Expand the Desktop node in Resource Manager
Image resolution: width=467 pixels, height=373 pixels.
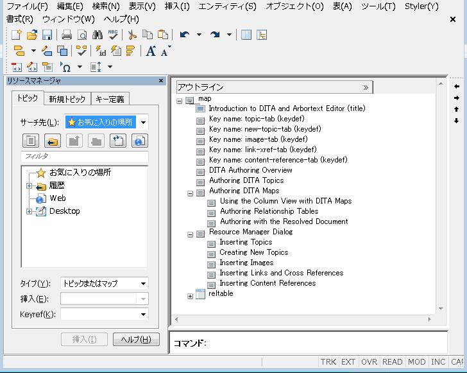coord(29,211)
